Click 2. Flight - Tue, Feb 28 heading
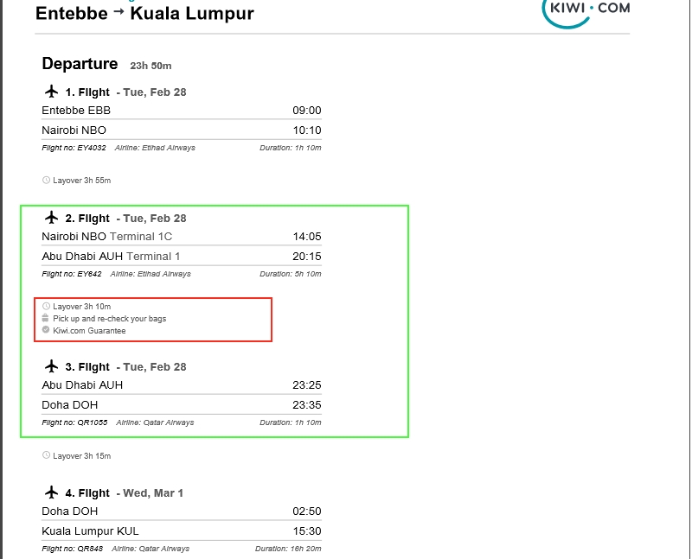The width and height of the screenshot is (692, 559). click(x=125, y=219)
